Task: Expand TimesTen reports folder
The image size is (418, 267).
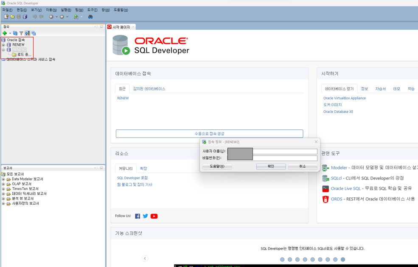Action: [3, 189]
